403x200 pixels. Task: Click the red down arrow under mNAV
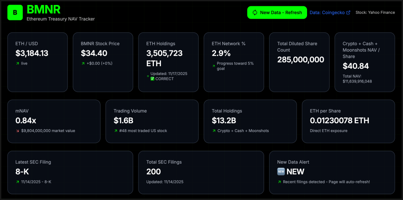tap(18, 131)
